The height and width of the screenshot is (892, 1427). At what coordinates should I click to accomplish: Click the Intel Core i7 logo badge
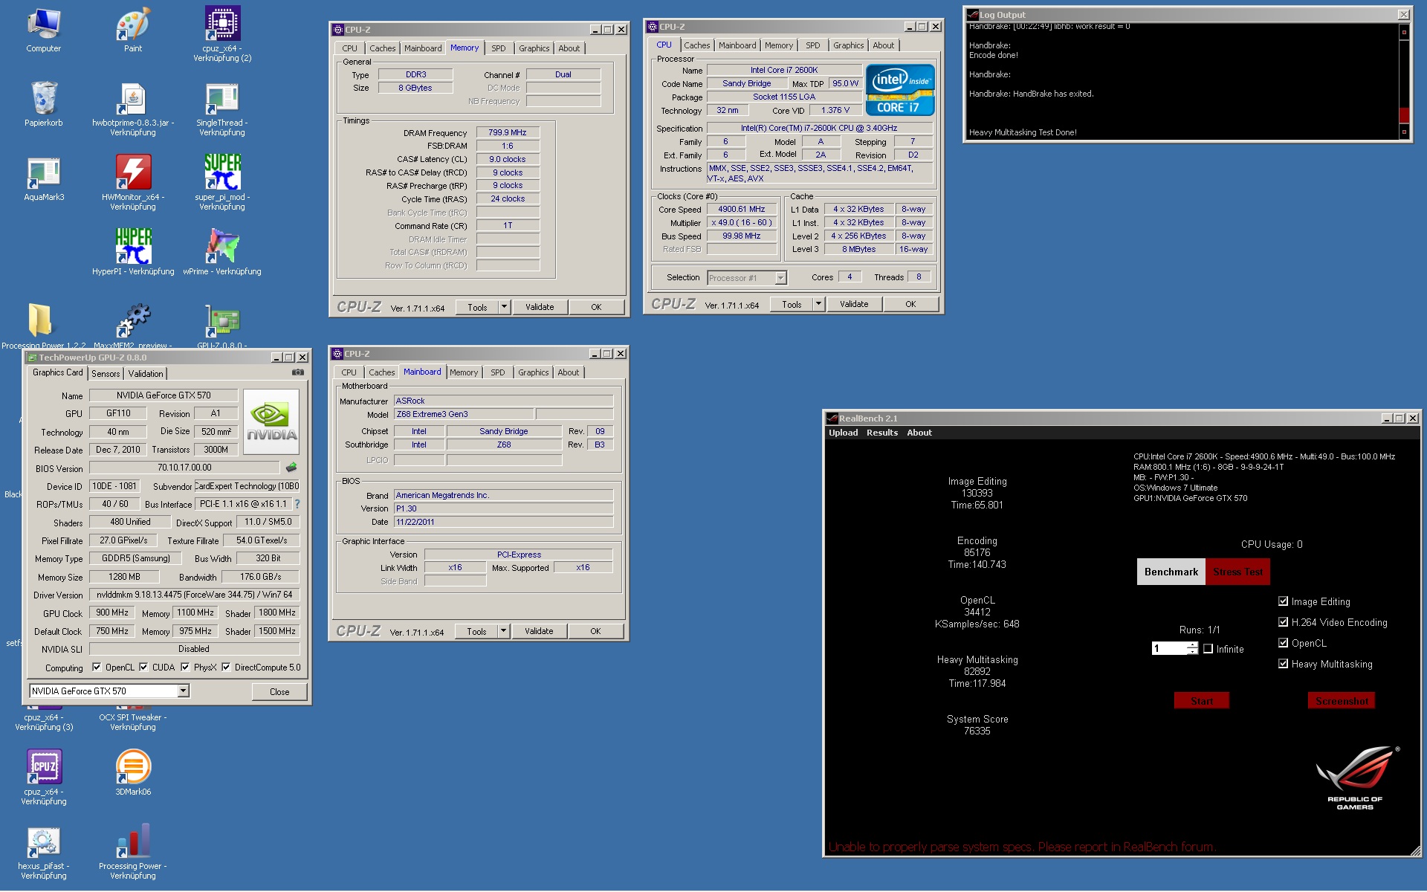click(x=900, y=90)
